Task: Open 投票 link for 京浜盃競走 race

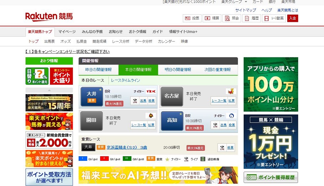Action: coord(230,148)
